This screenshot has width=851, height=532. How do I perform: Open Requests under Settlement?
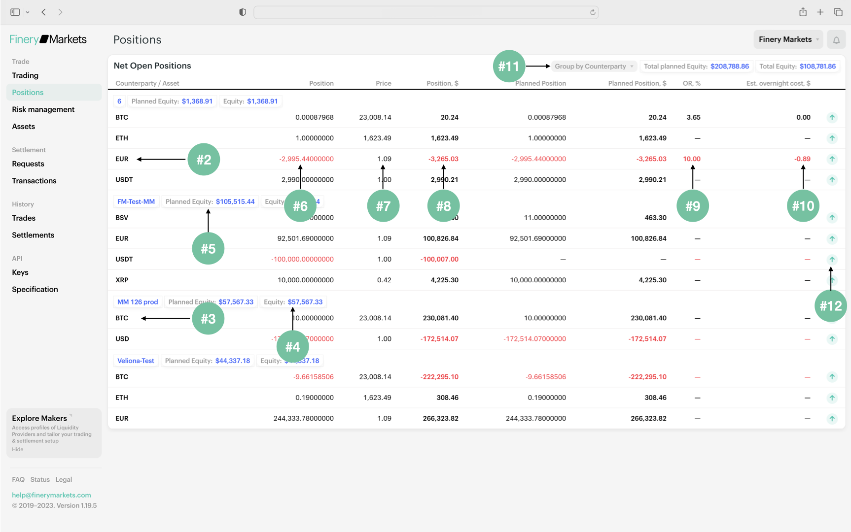pos(28,164)
